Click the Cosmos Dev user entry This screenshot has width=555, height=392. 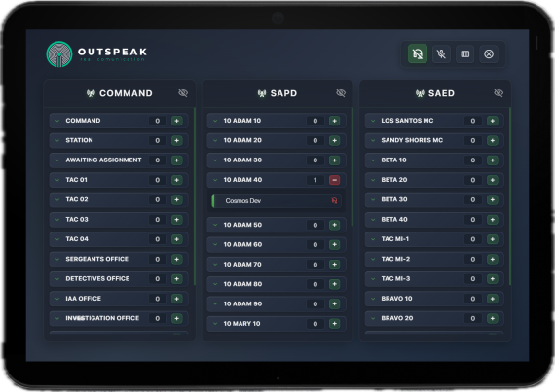(x=277, y=200)
